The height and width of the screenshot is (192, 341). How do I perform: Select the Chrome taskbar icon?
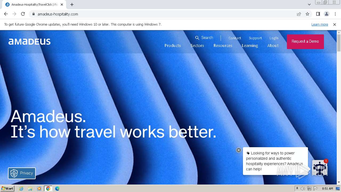click(x=48, y=189)
